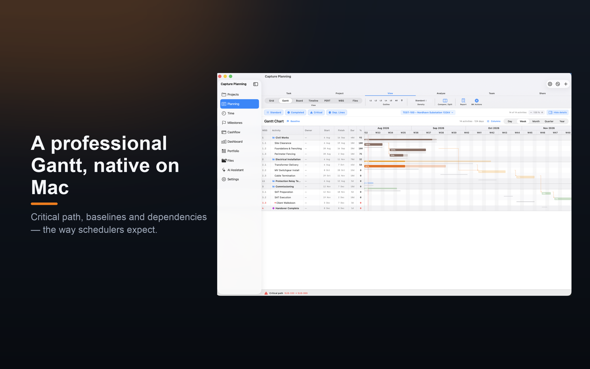
Task: Set timescale to Month
Action: [536, 121]
